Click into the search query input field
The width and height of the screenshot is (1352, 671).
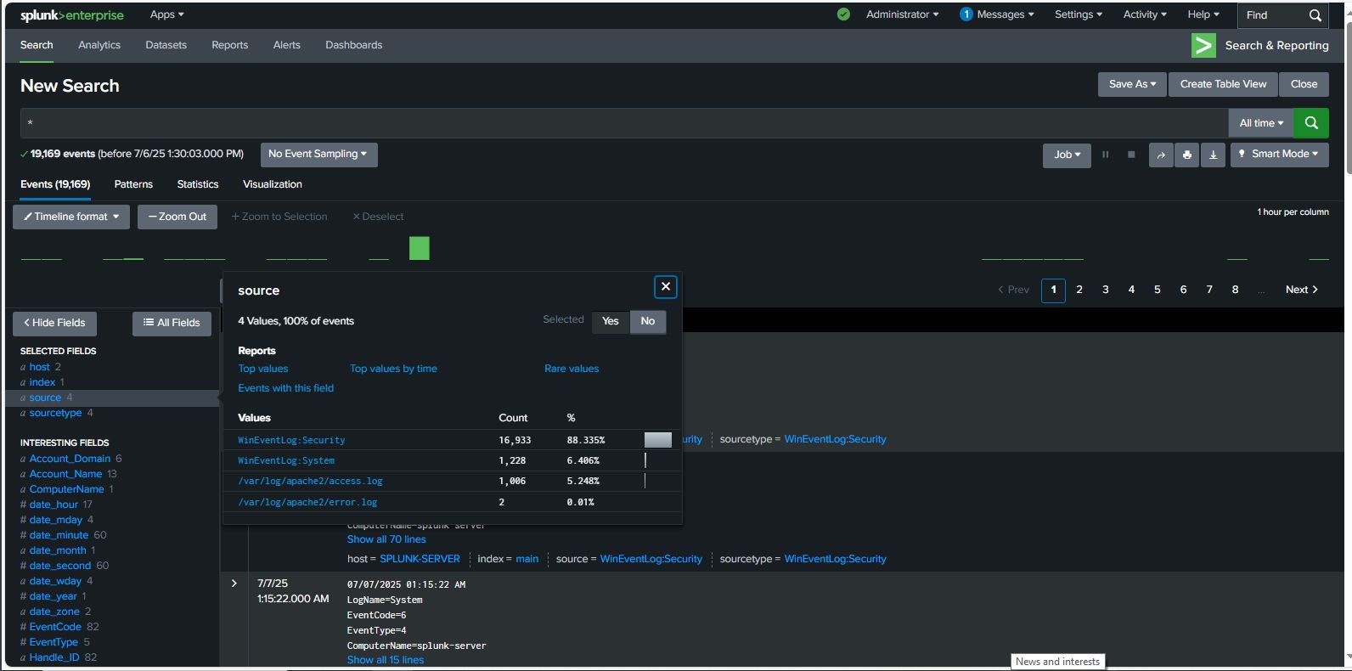pos(594,123)
